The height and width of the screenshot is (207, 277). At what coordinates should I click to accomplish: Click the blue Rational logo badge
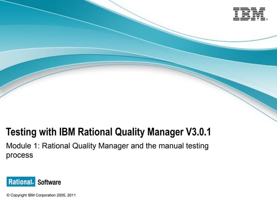(x=20, y=182)
